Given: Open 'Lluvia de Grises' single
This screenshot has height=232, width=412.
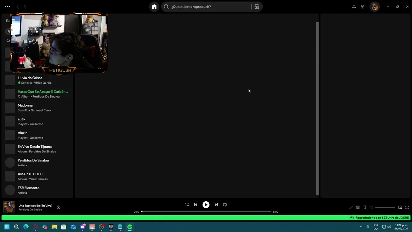Looking at the screenshot, I should pyautogui.click(x=38, y=80).
